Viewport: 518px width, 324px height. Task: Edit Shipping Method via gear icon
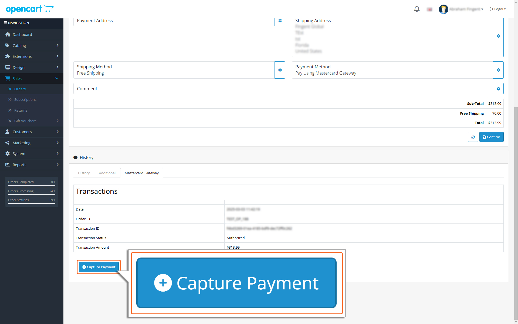(x=280, y=70)
